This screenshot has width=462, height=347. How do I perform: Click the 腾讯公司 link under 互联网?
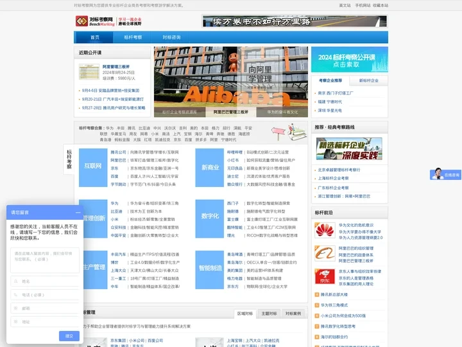[x=118, y=152]
